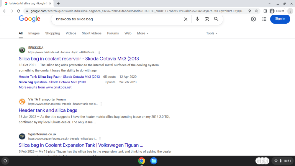This screenshot has width=295, height=166.
Task: Click the location pin icon in address bar
Action: [x=250, y=11]
